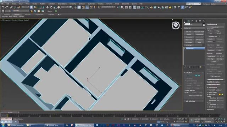
Task: Open the Modifiers menu
Action: coord(43,4)
